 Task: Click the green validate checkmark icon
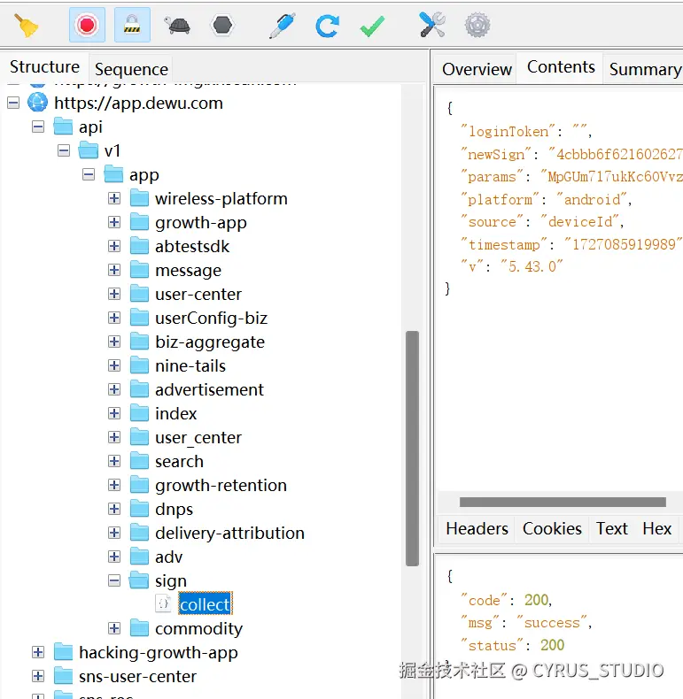[372, 26]
